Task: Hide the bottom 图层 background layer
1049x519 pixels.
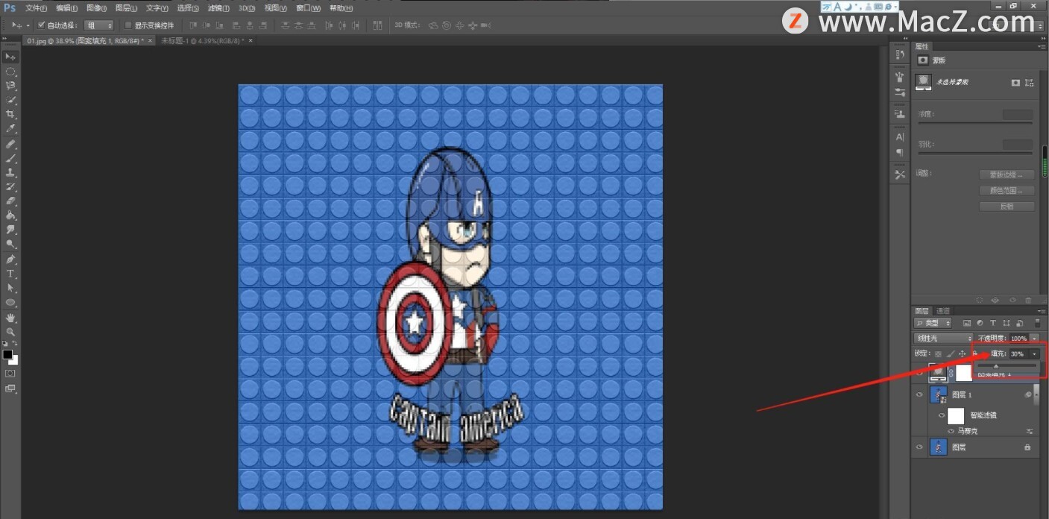Action: [919, 447]
